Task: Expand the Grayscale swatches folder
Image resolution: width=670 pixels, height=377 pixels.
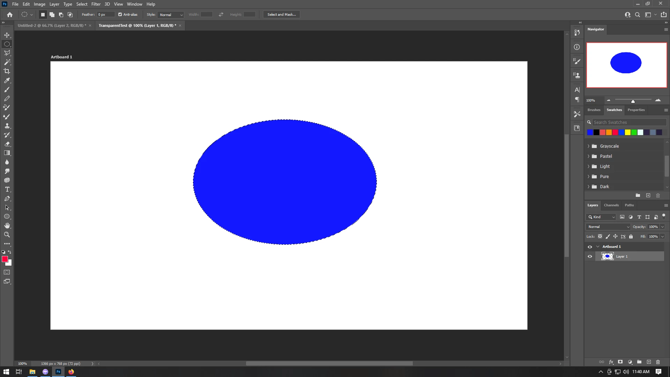Action: 588,146
